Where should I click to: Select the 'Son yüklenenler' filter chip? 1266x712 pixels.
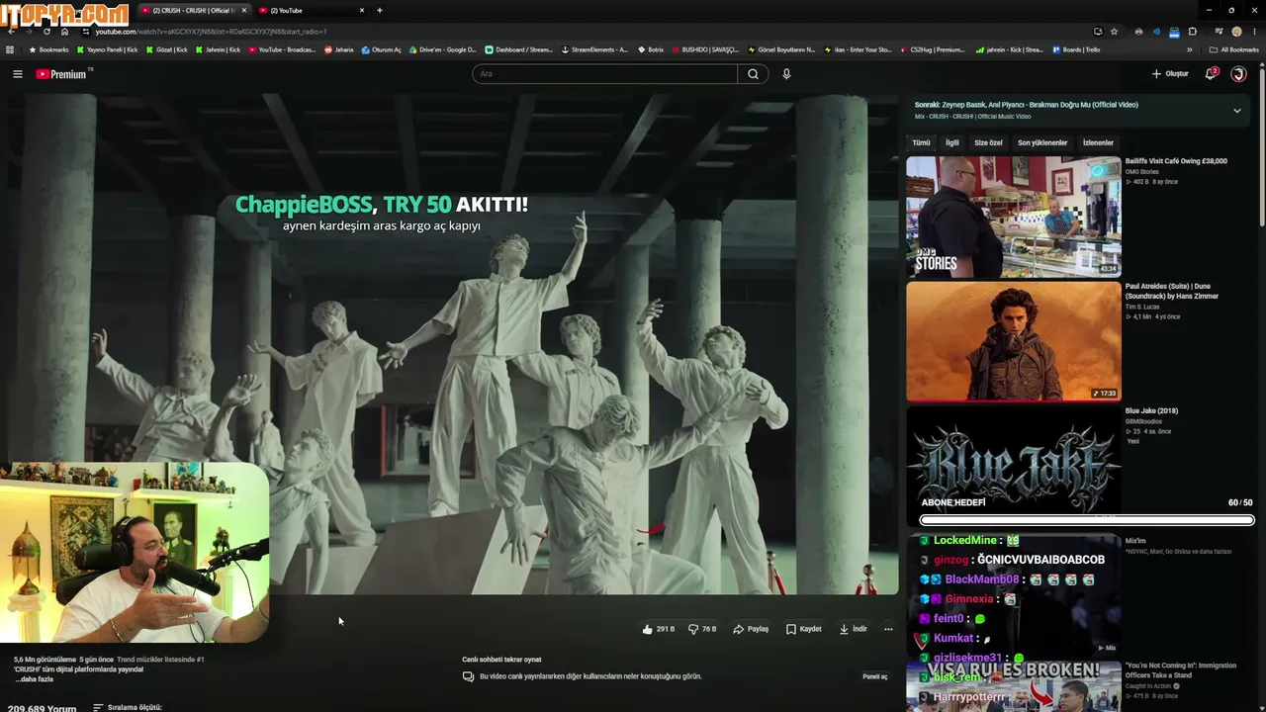pos(1042,142)
